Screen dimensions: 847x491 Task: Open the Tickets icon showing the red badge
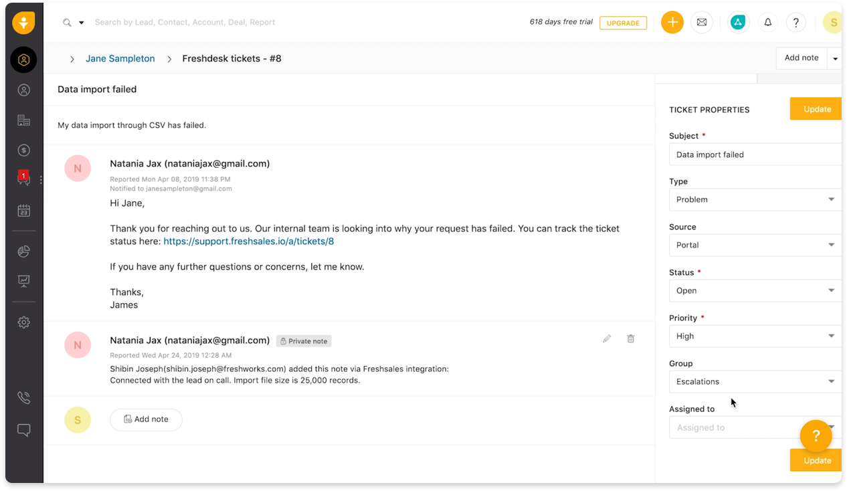click(23, 177)
